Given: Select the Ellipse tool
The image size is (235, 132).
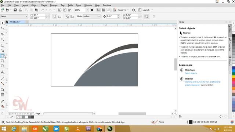Looking at the screenshot, I should tap(3, 61).
